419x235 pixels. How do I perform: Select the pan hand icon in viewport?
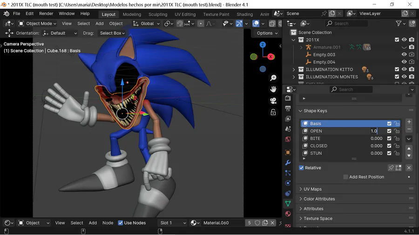point(273,89)
